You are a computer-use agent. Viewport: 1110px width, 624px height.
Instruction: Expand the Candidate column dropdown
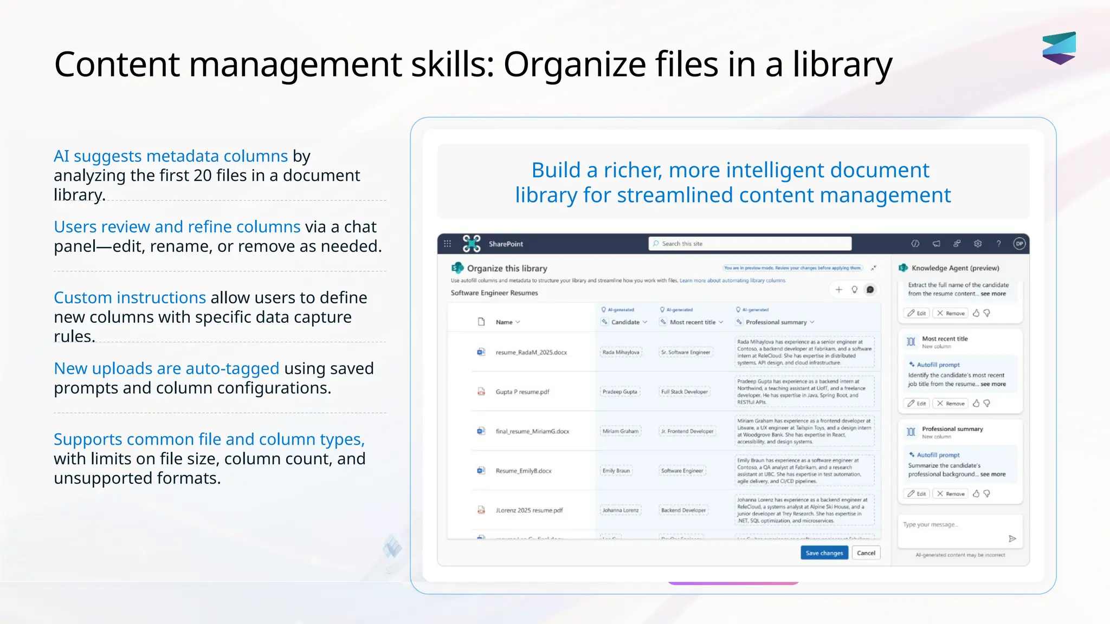coord(645,322)
